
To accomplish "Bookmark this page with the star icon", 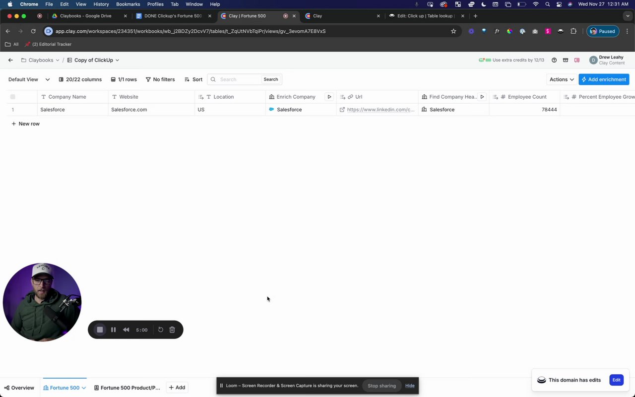I will 453,31.
